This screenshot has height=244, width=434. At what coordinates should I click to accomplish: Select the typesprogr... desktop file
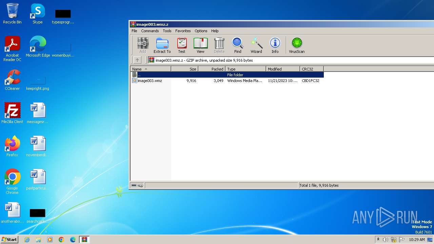(x=63, y=16)
